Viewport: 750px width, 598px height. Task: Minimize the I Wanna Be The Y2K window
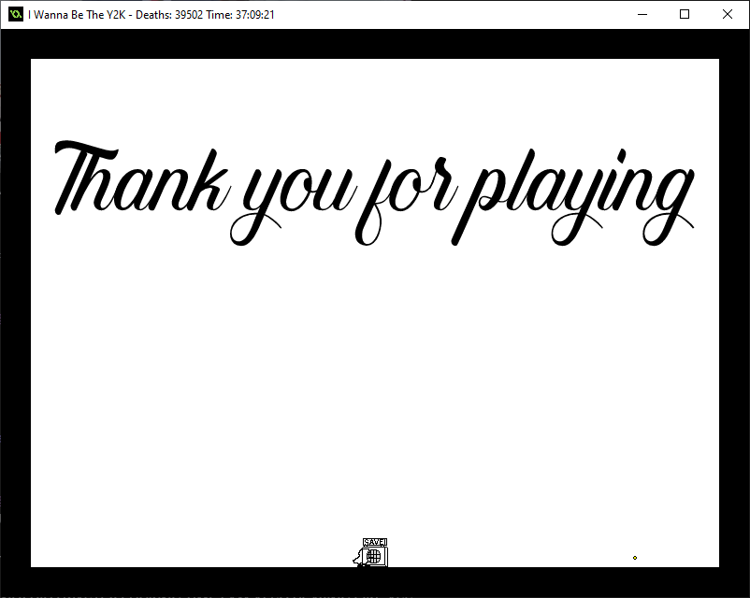[642, 14]
